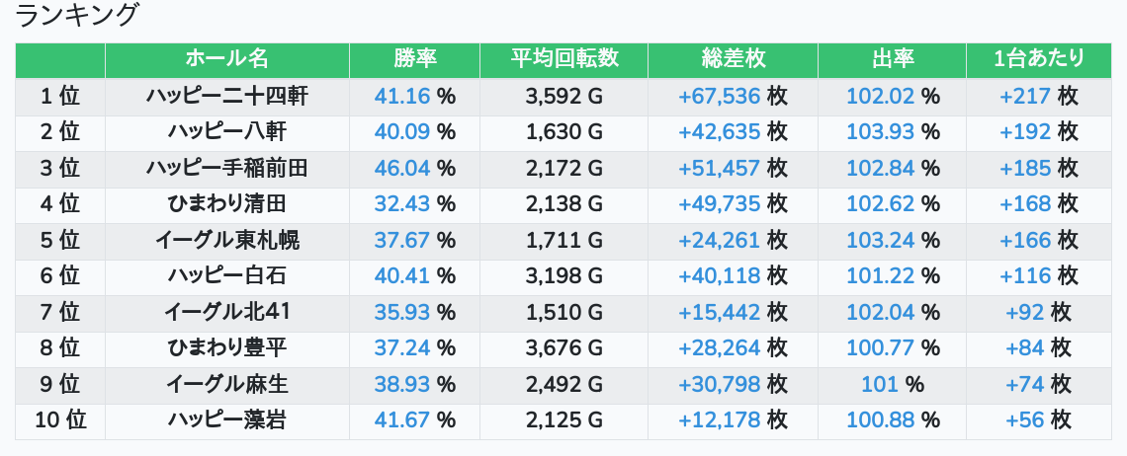Select the ハッピー八軒 hall name

pos(226,132)
